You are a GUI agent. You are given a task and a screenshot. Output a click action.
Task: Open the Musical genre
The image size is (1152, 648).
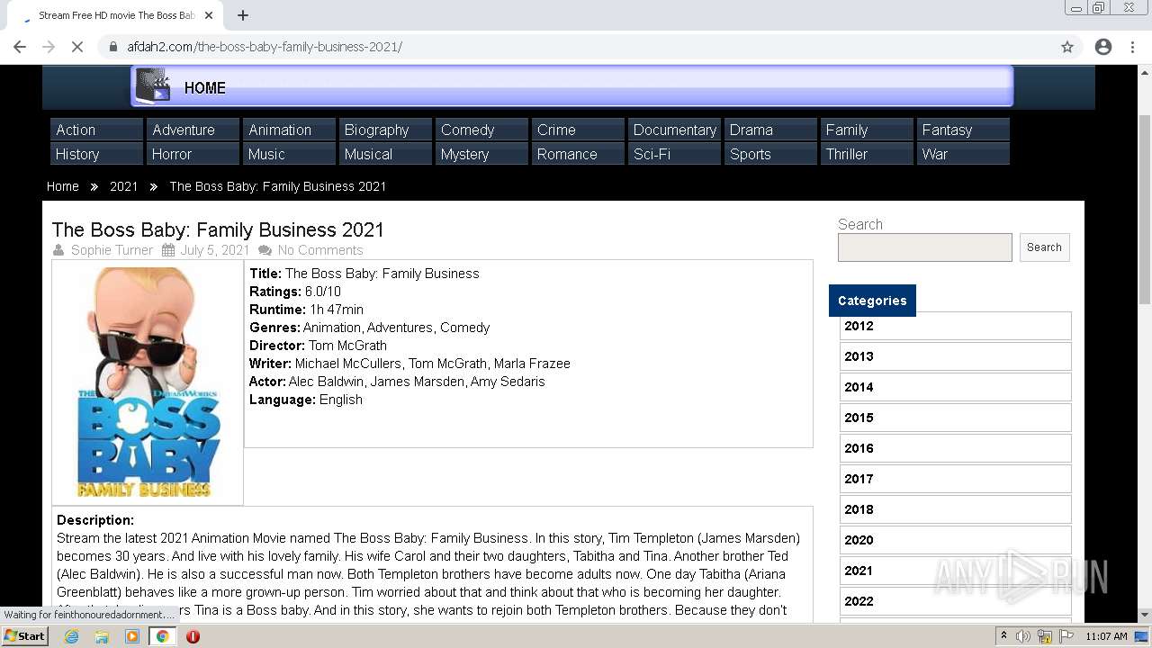385,154
